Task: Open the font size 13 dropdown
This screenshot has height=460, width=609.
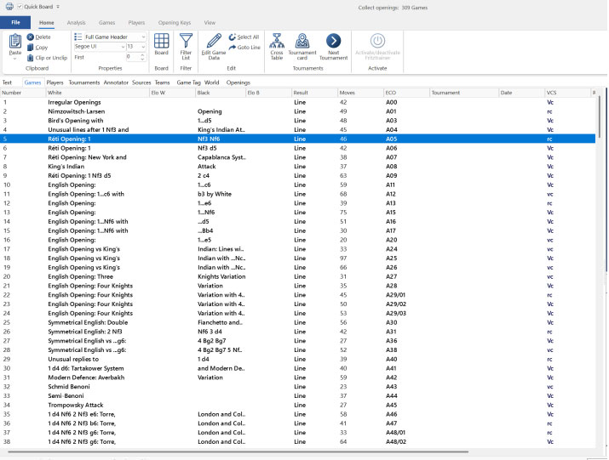Action: pos(142,47)
